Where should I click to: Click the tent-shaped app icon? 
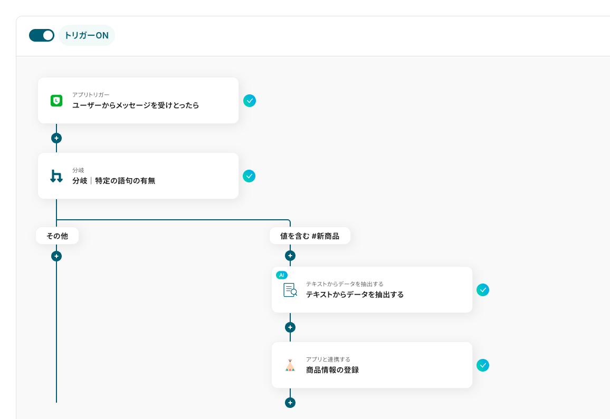point(290,365)
